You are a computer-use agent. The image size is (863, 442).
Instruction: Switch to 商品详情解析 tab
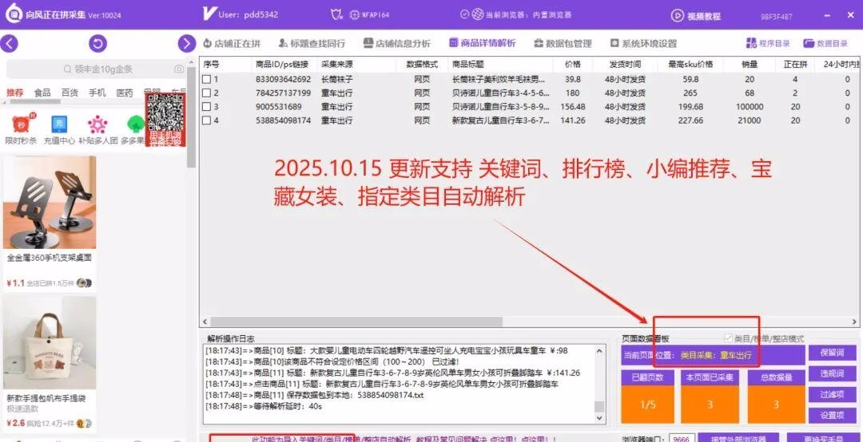[482, 43]
